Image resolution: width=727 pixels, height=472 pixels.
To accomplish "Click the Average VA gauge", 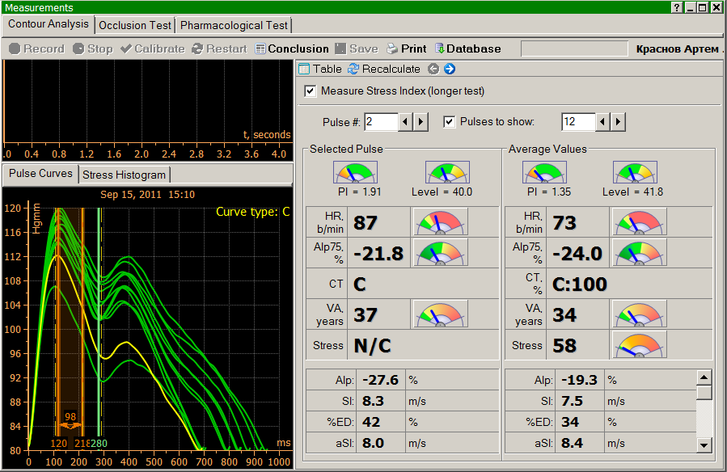I will point(640,314).
